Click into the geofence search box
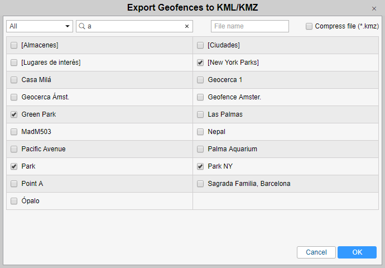 click(134, 26)
